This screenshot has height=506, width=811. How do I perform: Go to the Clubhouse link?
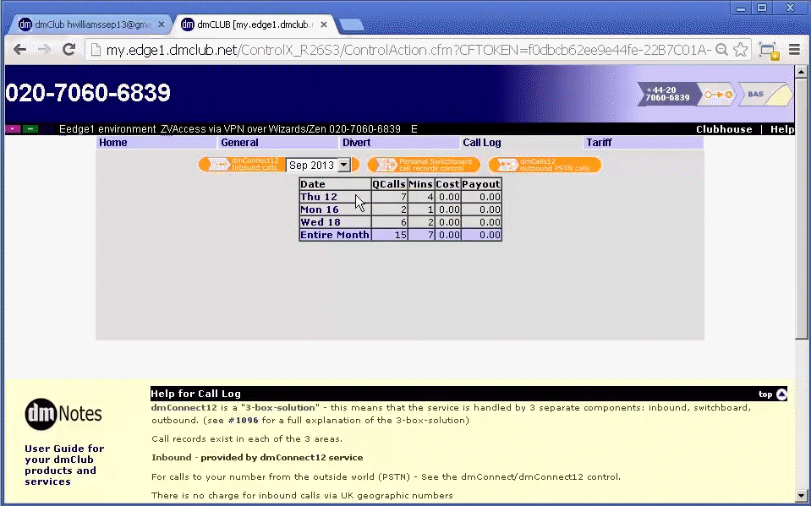724,129
